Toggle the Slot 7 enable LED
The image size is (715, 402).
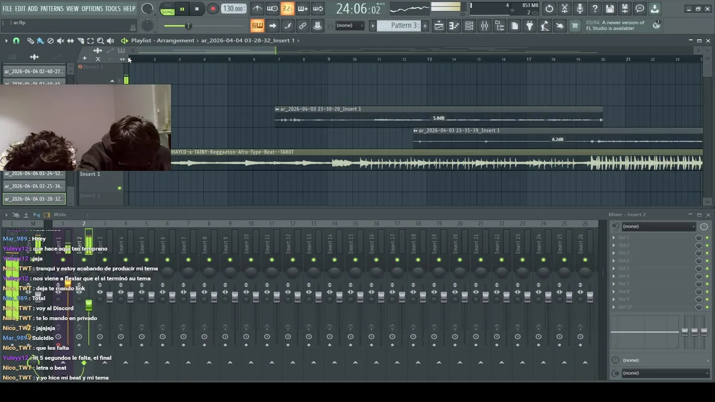707,284
